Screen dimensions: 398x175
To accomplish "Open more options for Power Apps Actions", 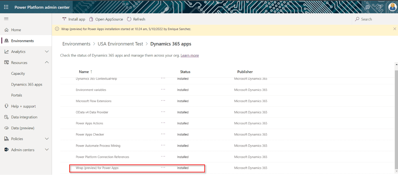I will (x=163, y=123).
